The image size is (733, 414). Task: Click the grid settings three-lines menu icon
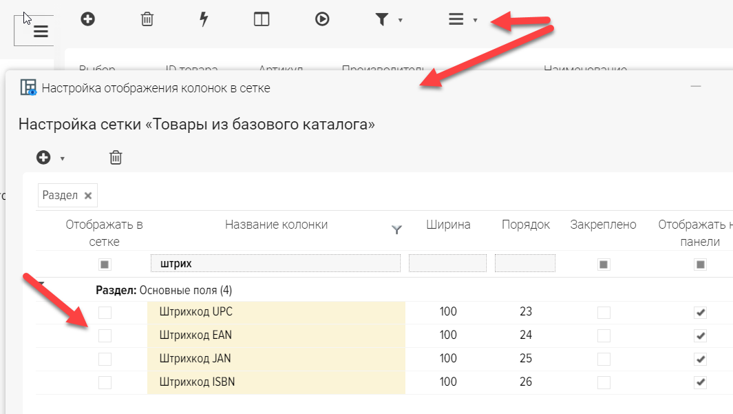pos(456,19)
